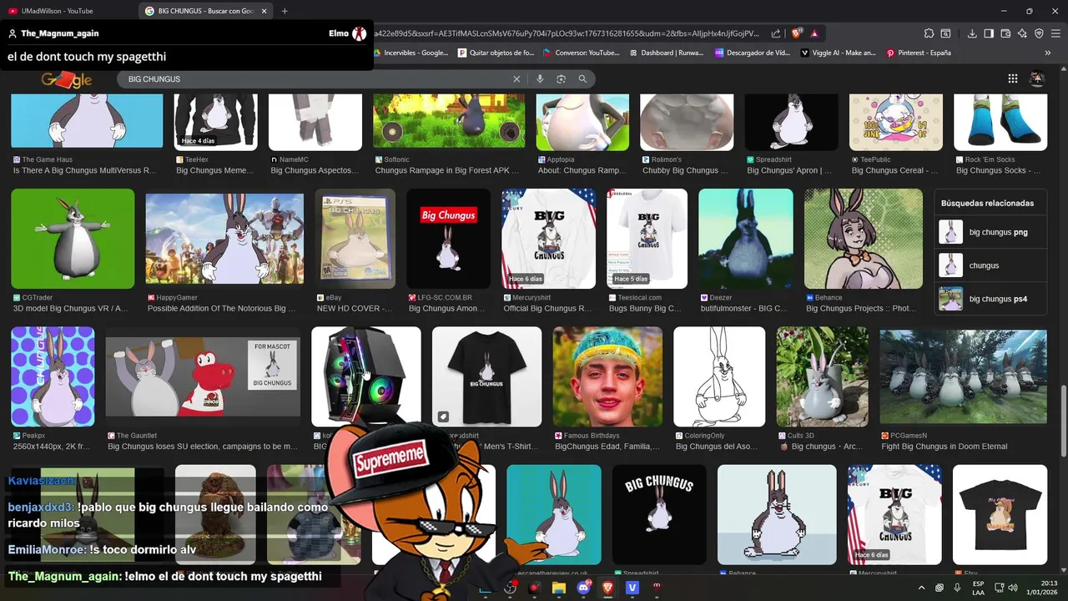Open Quitar objetos de fo bookmark

coord(496,53)
